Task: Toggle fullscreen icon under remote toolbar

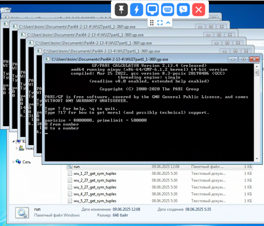Action: 160,22
